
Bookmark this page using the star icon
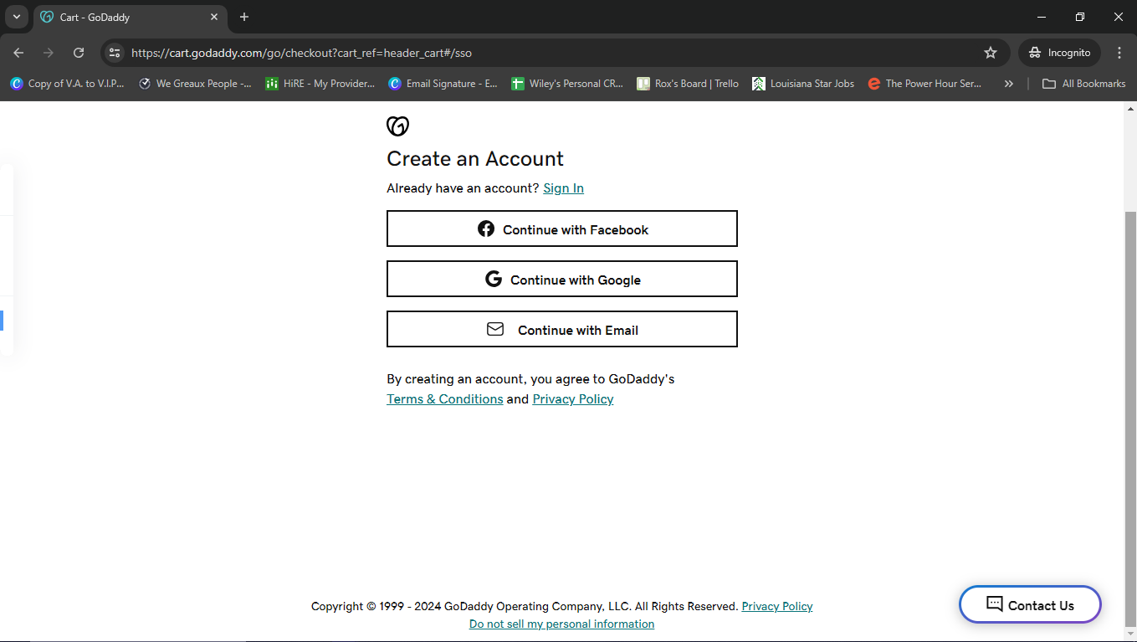991,52
